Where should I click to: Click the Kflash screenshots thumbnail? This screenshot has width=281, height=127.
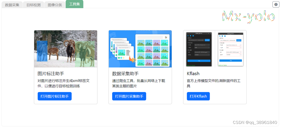click(x=215, y=49)
